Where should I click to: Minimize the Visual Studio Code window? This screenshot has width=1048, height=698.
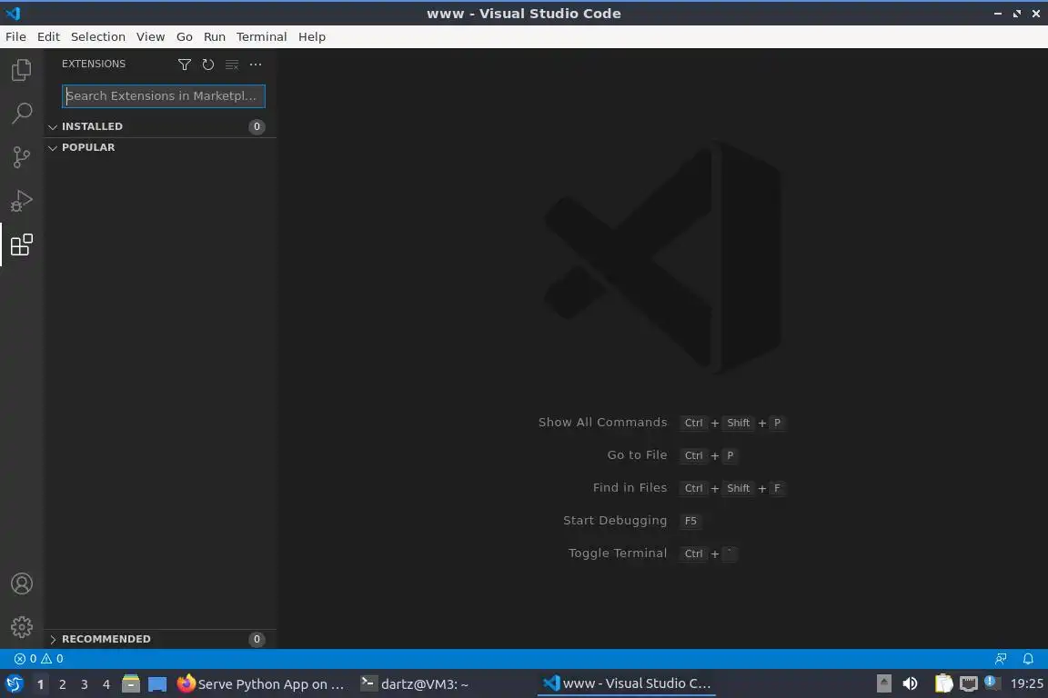[998, 14]
